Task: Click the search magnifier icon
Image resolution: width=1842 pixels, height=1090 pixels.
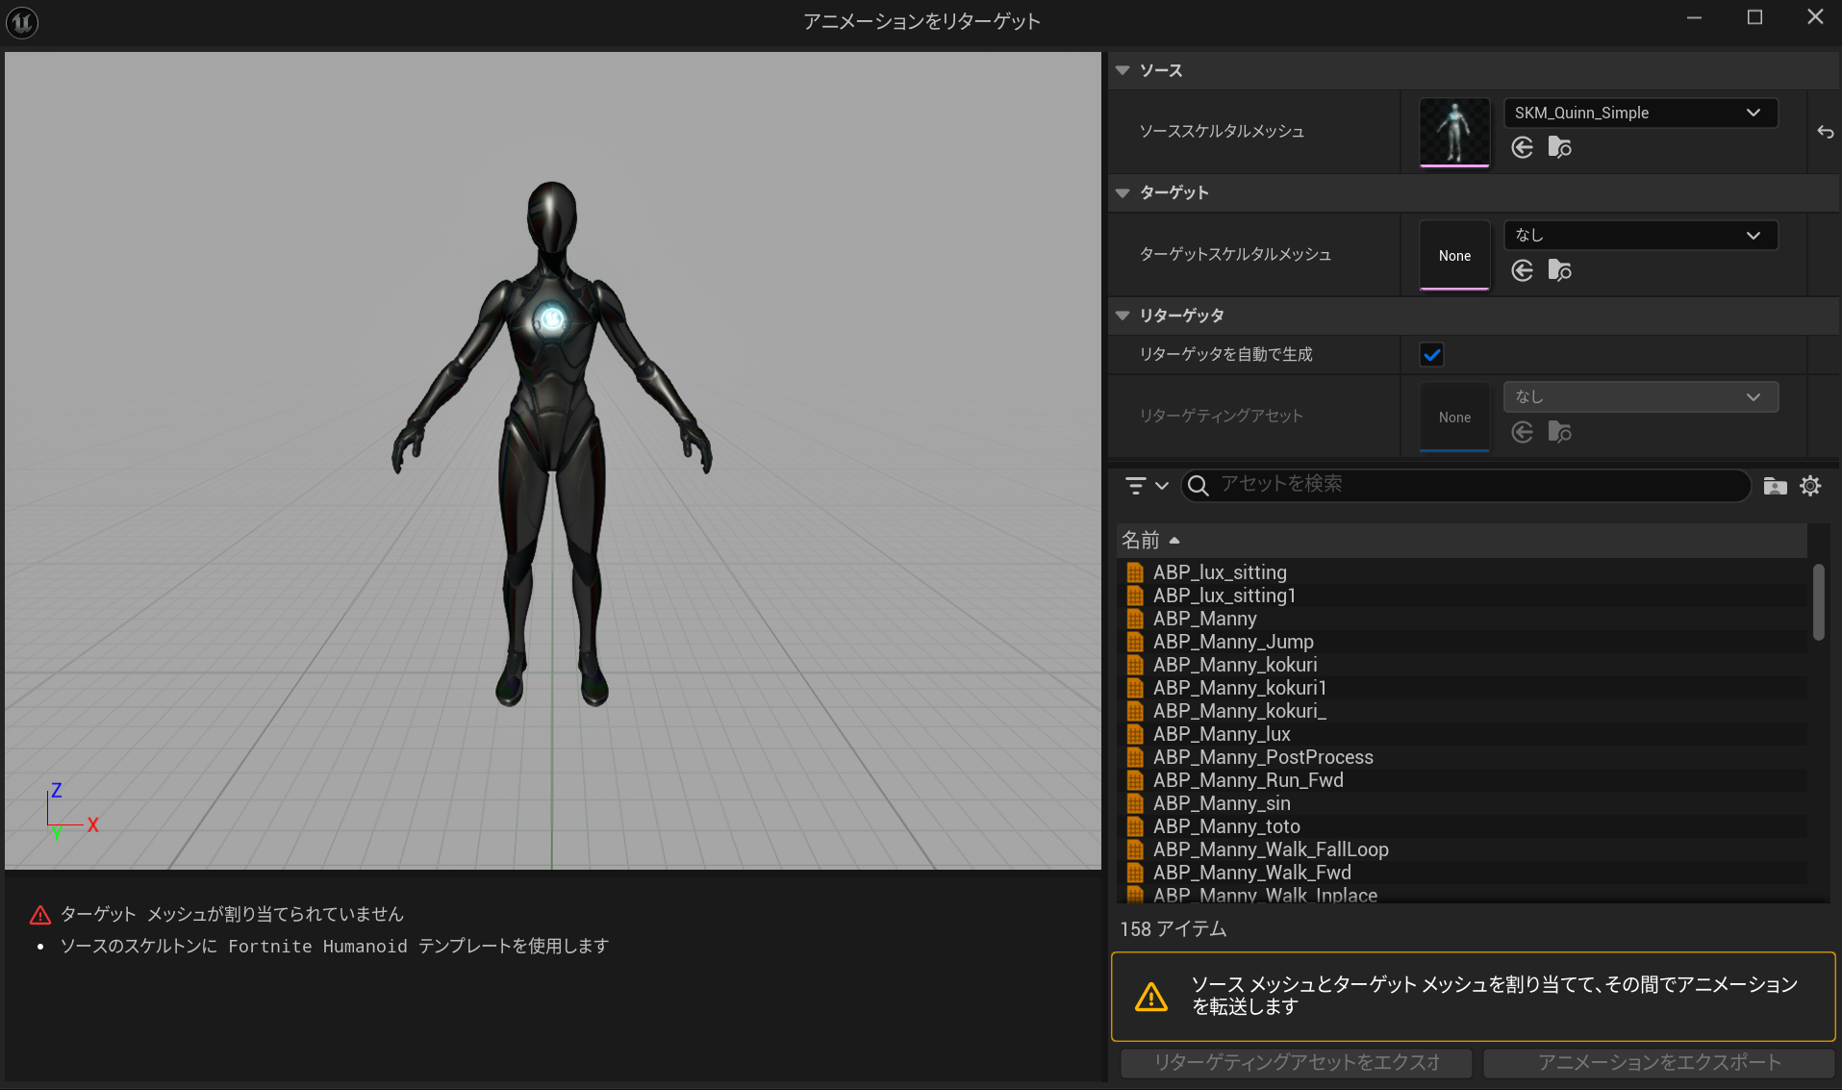Action: click(1199, 486)
